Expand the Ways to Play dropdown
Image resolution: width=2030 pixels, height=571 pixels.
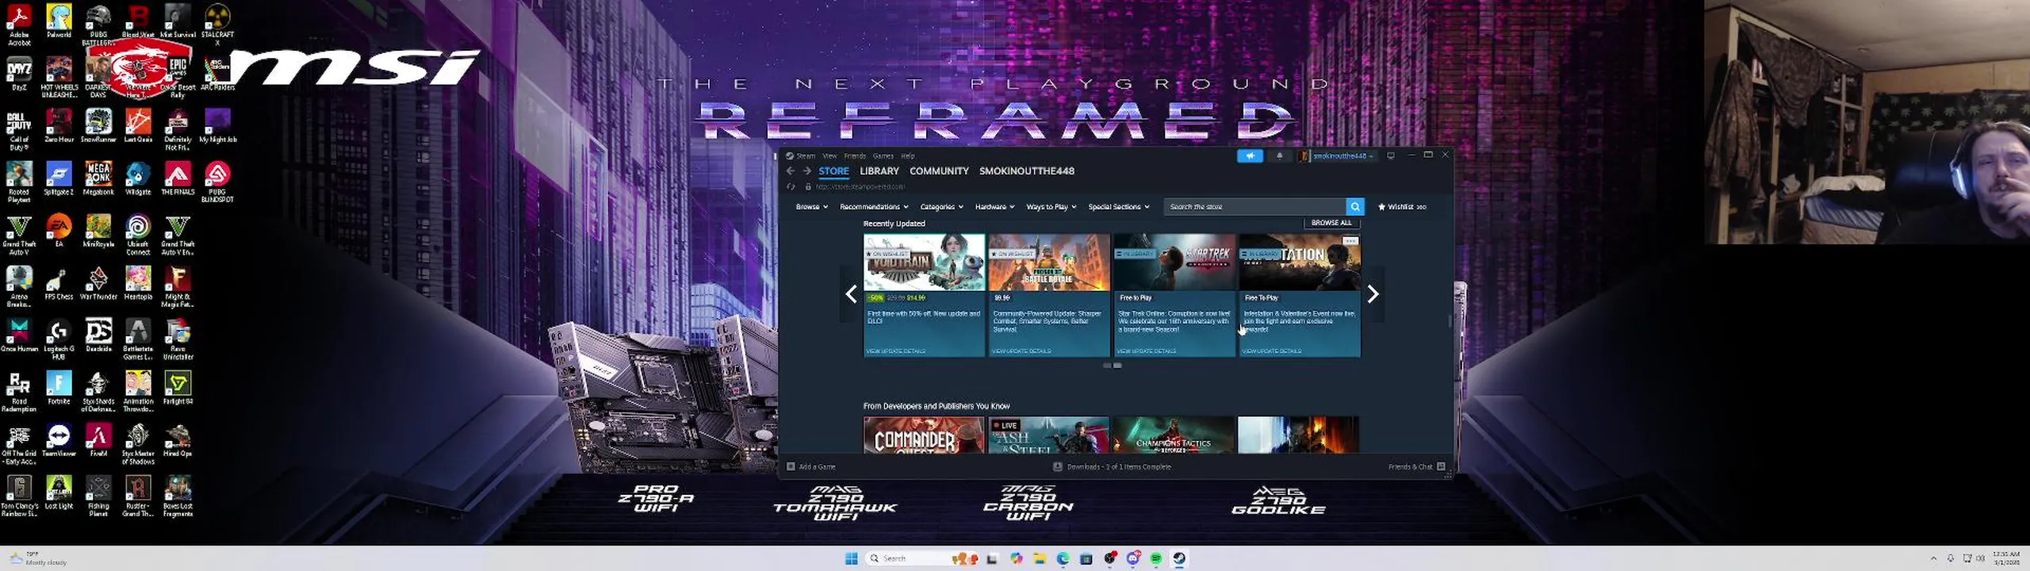[1051, 207]
